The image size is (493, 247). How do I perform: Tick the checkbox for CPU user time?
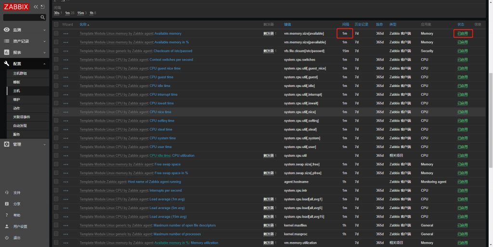56,147
